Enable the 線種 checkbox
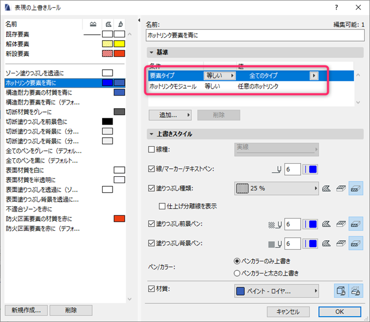Viewport: 370px width, 322px height. coord(151,149)
